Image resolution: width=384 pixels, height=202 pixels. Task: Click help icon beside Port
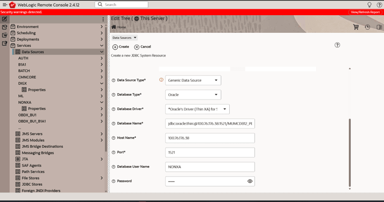click(113, 152)
